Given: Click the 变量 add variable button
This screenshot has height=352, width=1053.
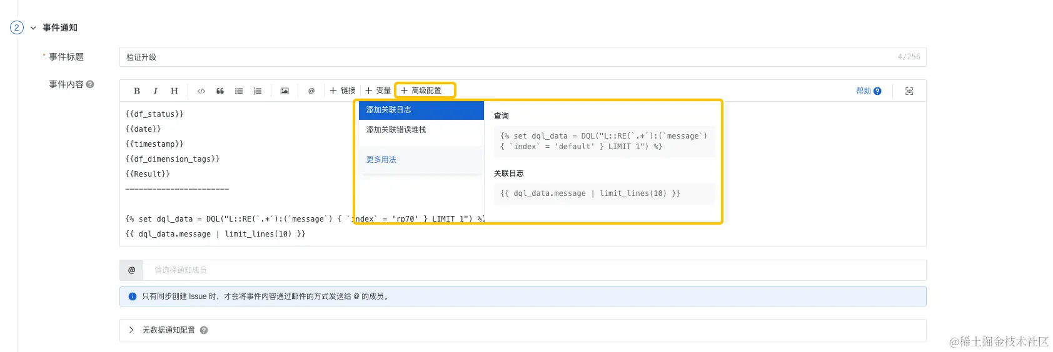Looking at the screenshot, I should click(x=378, y=90).
